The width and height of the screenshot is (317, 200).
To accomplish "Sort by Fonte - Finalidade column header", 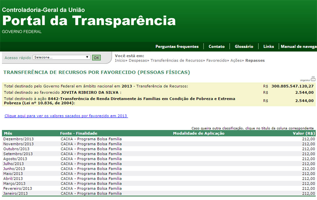I will tap(79, 133).
